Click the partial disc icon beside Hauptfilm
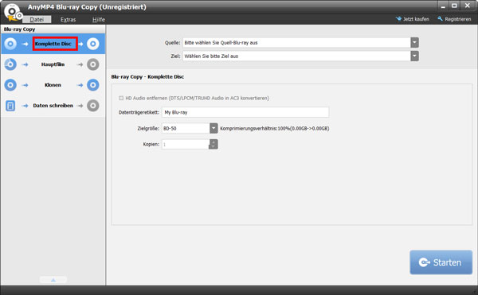Image resolution: width=478 pixels, height=295 pixels. [x=10, y=64]
